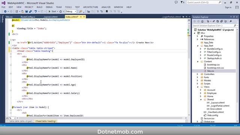Collapse the Views folder
Image resolution: width=240 pixels, height=135 pixels.
198,87
